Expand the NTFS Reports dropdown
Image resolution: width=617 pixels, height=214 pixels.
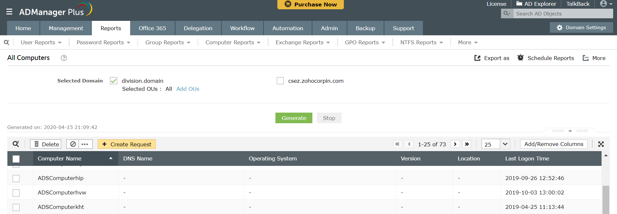tap(421, 42)
